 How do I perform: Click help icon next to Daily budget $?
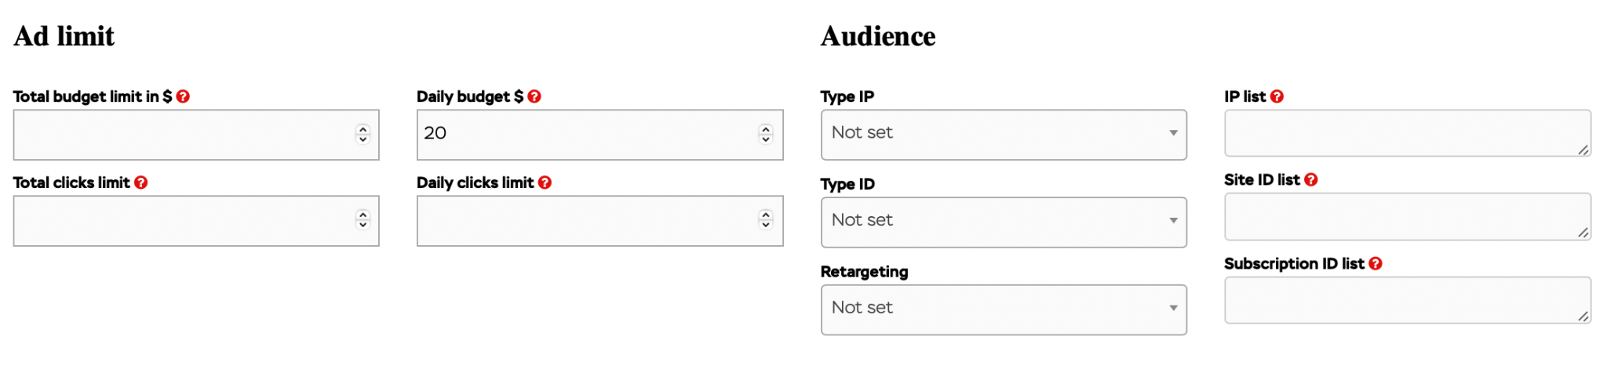[534, 96]
